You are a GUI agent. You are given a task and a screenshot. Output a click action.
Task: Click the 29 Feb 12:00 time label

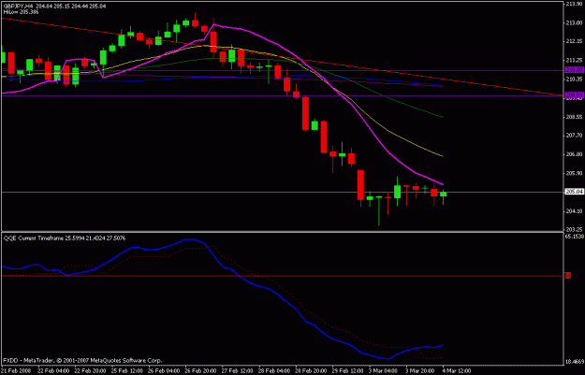[347, 371]
